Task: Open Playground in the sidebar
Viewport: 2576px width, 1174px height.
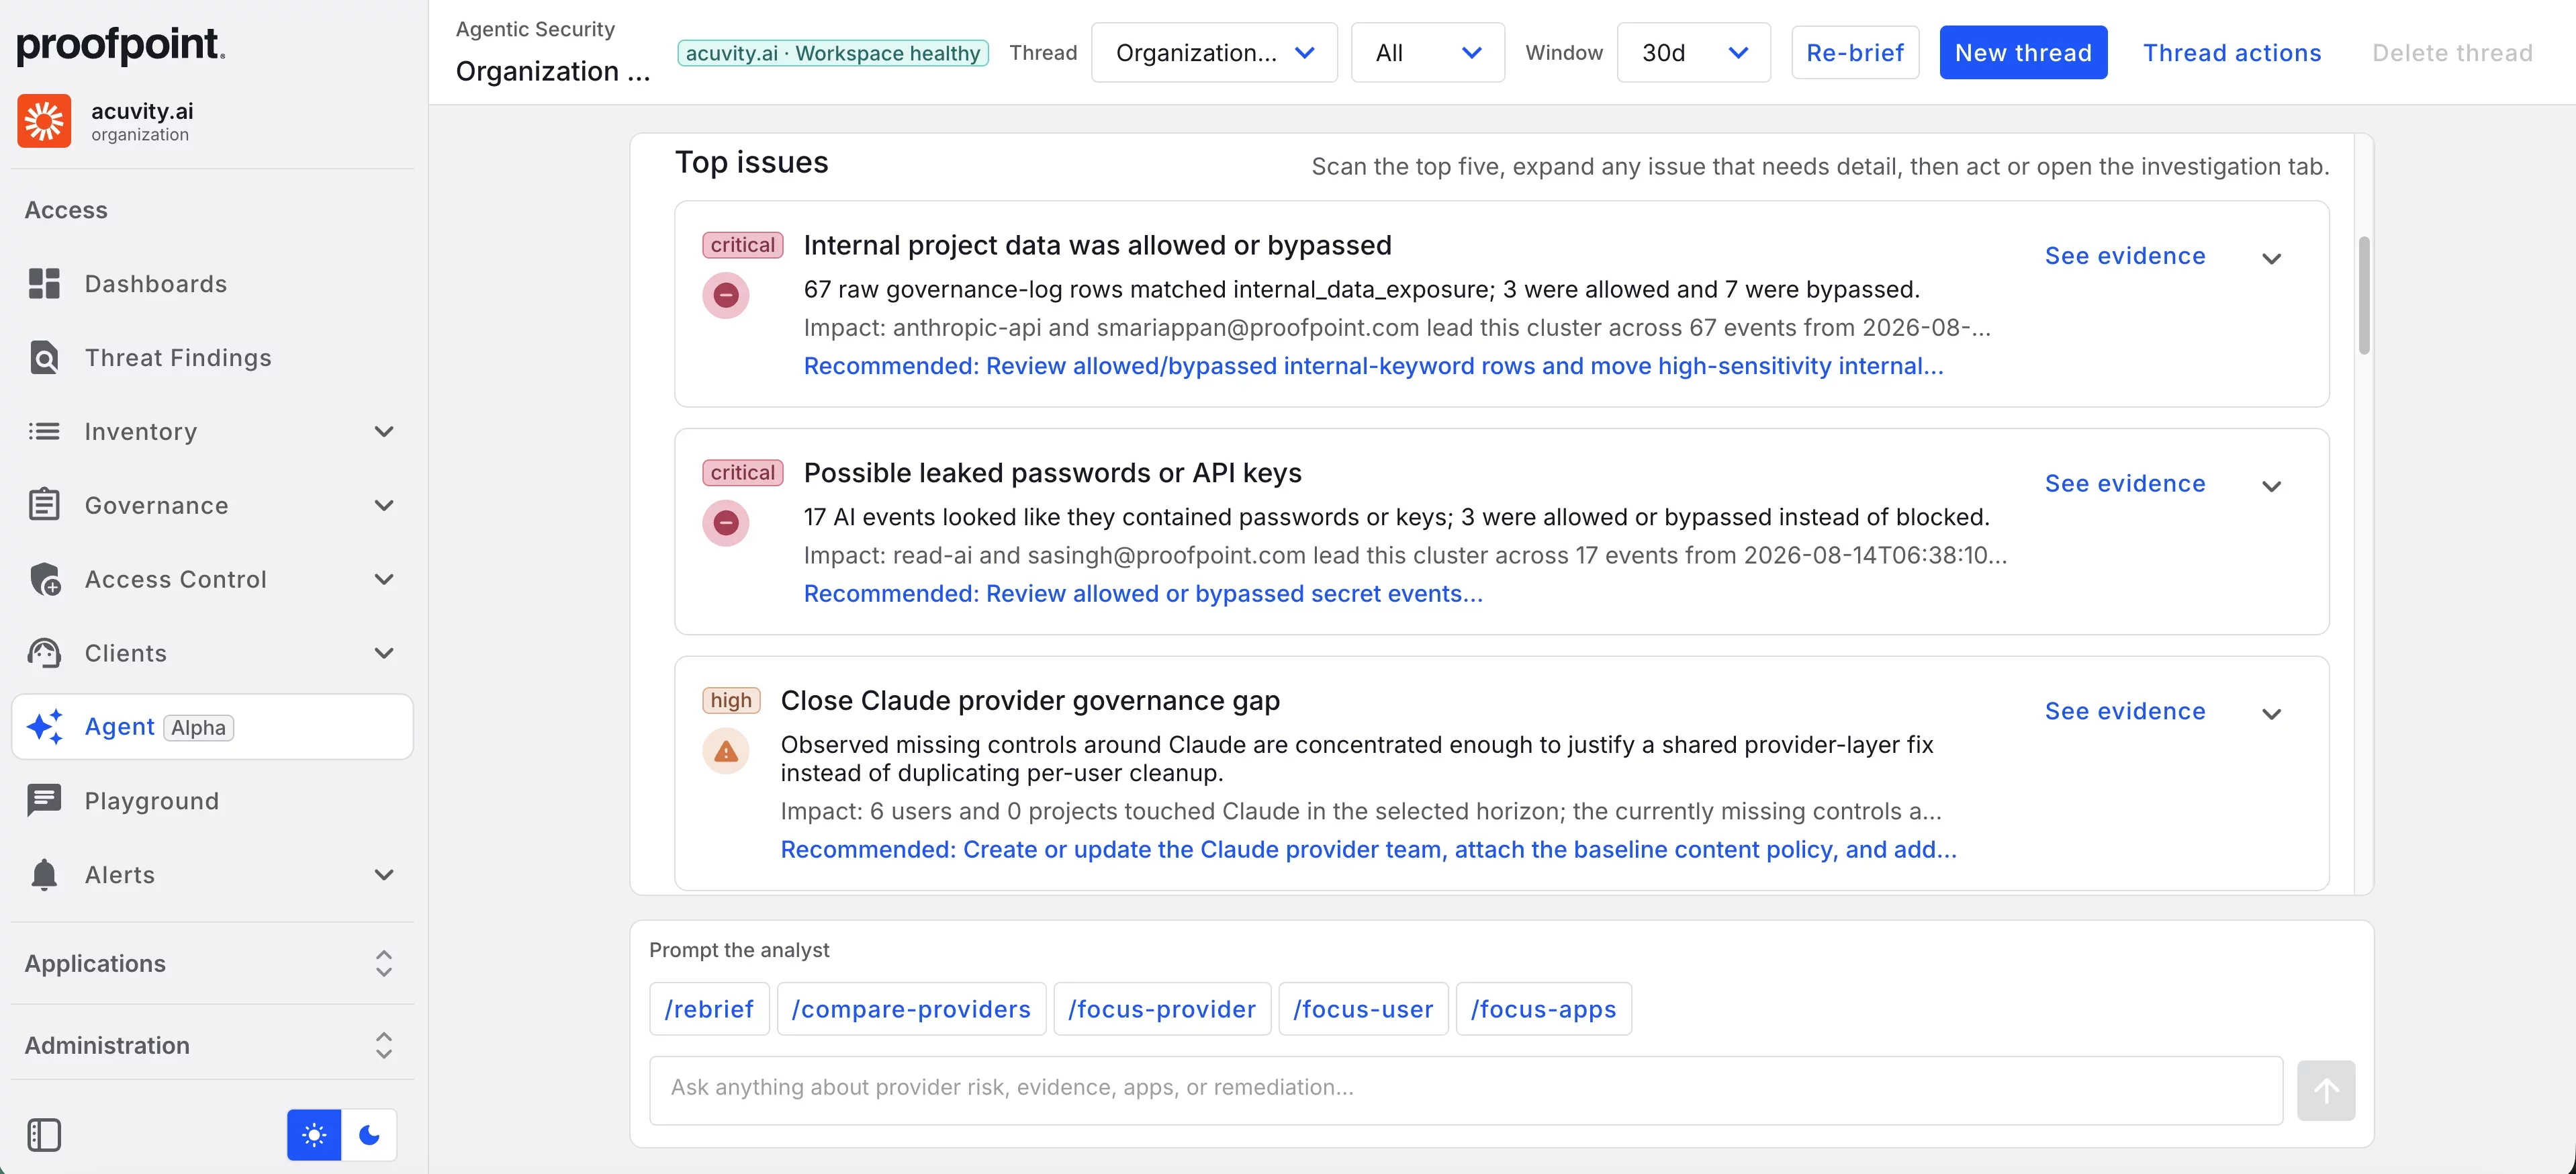Action: pyautogui.click(x=212, y=801)
